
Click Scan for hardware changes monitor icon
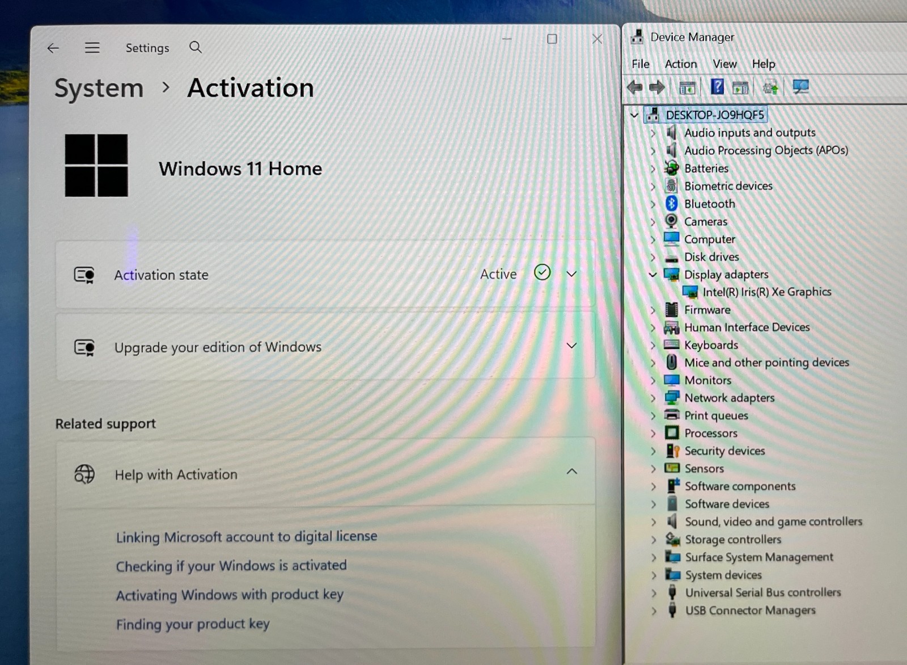800,87
